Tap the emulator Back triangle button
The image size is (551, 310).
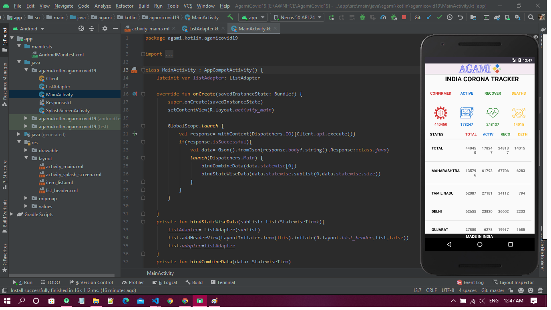tap(449, 244)
